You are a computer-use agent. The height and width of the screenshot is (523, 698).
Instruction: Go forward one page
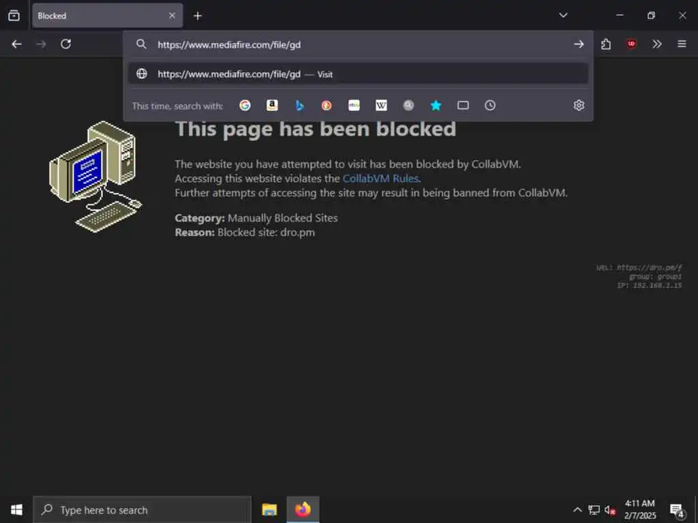point(41,44)
